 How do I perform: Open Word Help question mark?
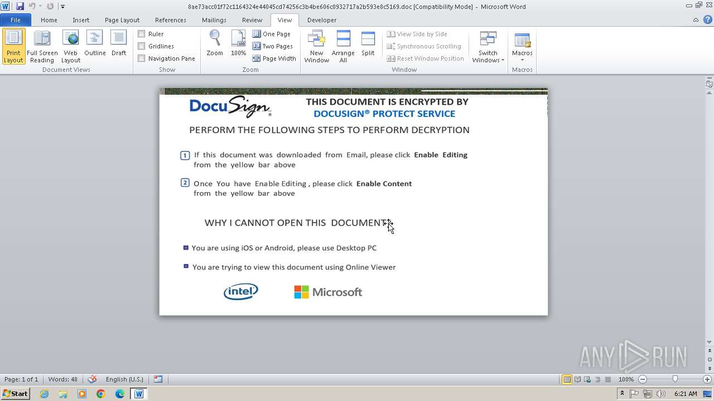tap(707, 19)
